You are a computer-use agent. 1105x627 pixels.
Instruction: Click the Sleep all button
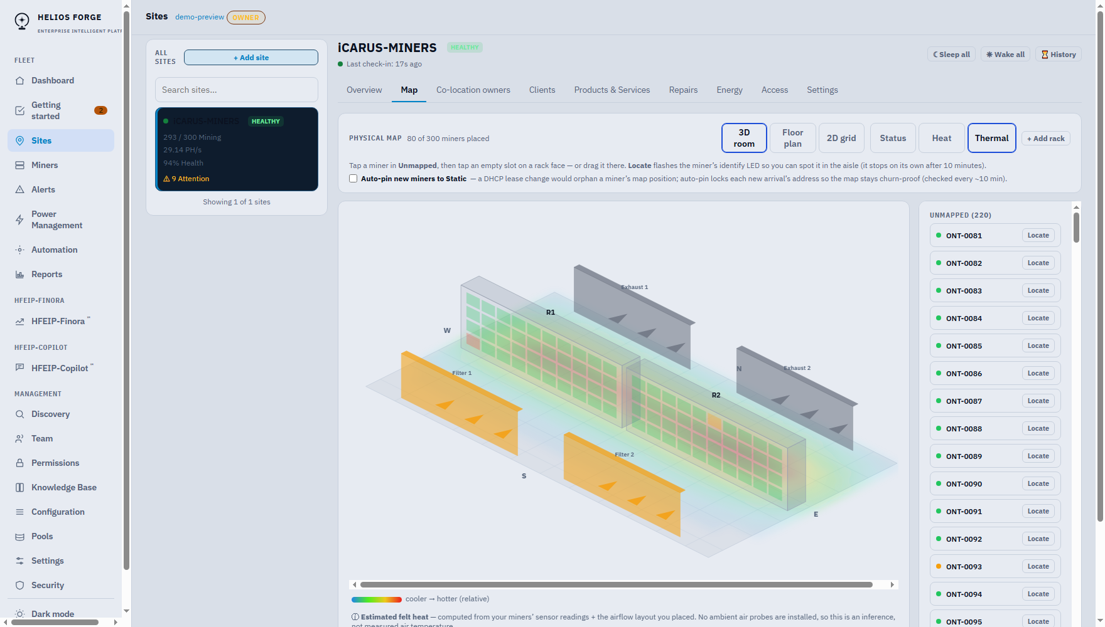point(951,55)
